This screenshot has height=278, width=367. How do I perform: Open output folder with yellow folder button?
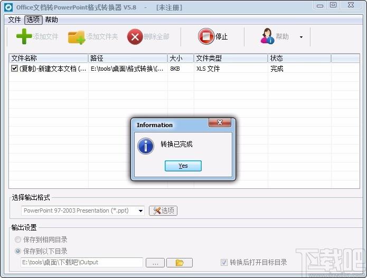coord(180,263)
